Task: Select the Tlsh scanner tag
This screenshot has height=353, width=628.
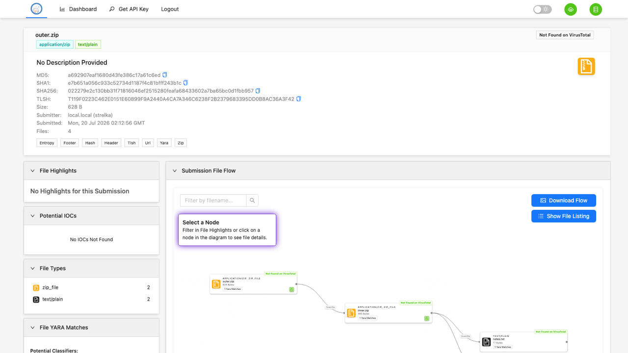Action: [131, 143]
